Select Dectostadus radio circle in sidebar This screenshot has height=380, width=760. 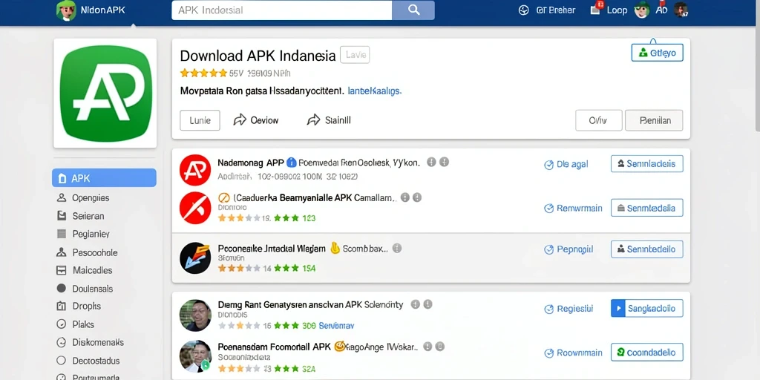(x=61, y=360)
